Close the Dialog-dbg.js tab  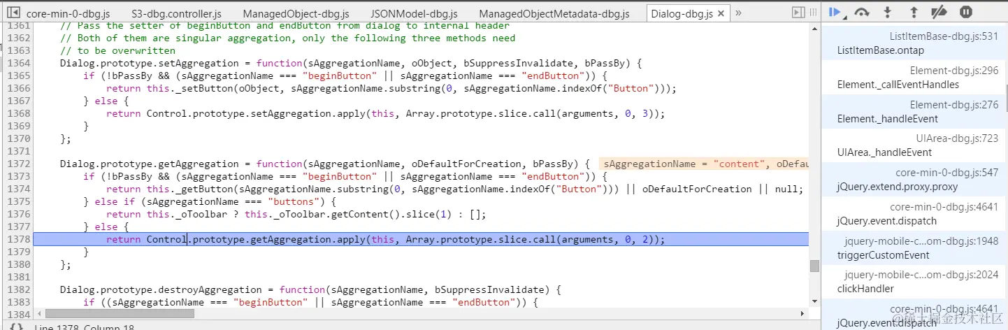point(721,13)
